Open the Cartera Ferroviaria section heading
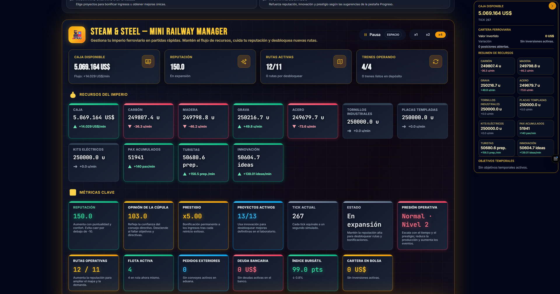Viewport: 560px width, 294px height. coord(494,30)
